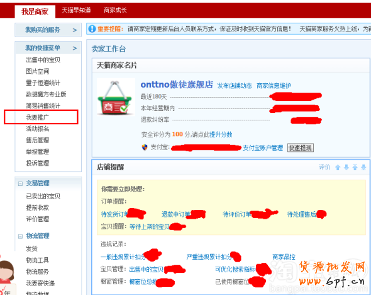
Task: Expand 我的快捷菜单 arrow
Action: [75, 49]
